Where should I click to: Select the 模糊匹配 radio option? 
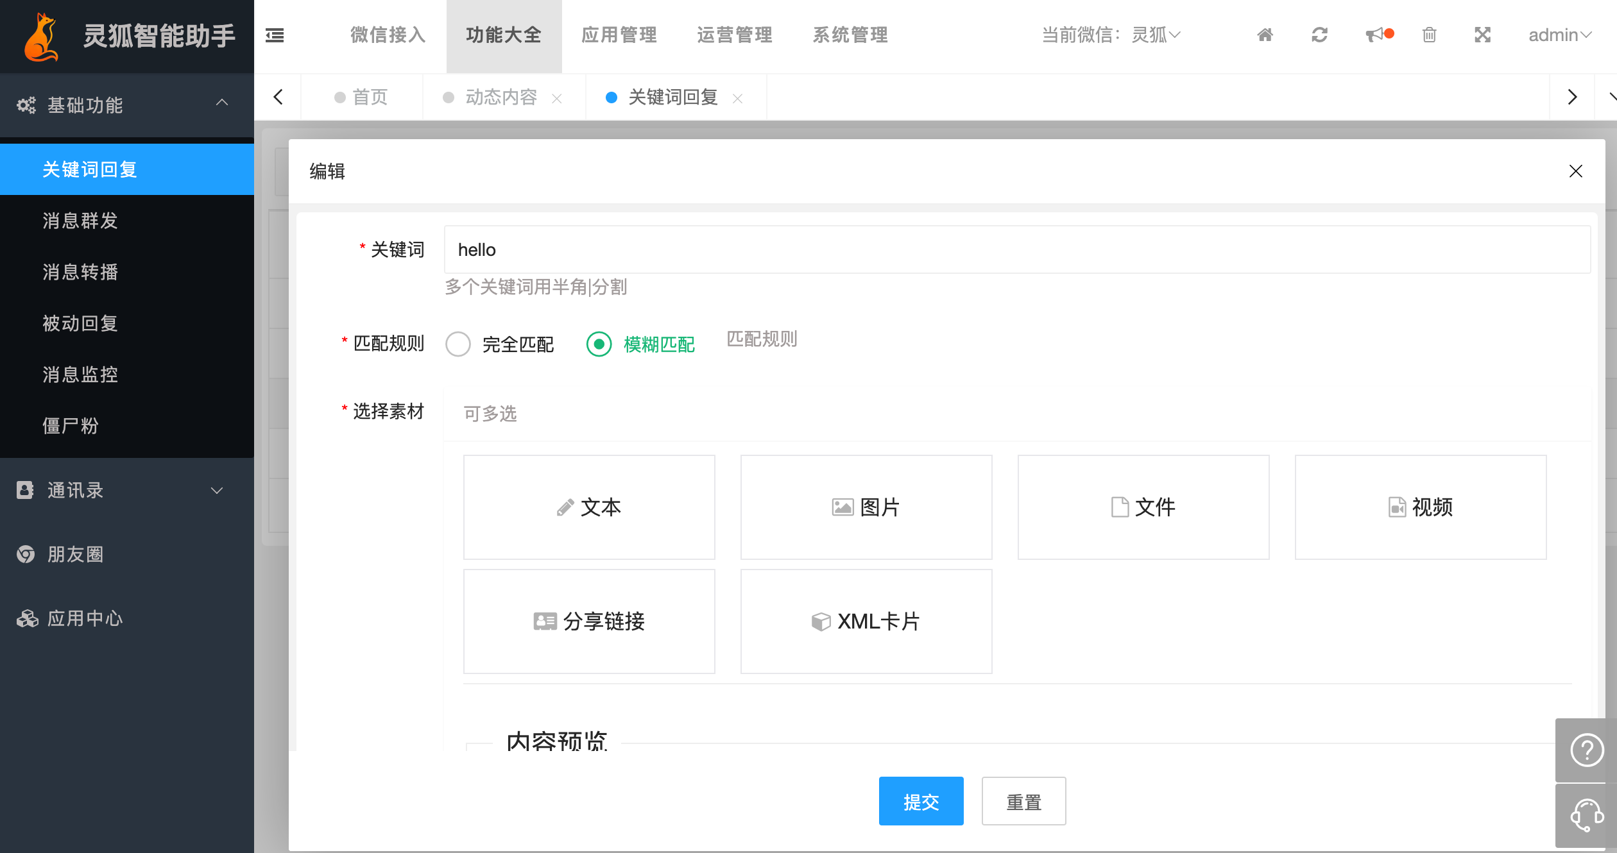coord(599,344)
